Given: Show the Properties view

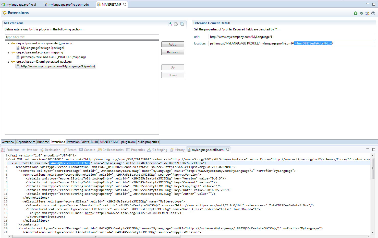Looking at the screenshot, I should coord(136,150).
